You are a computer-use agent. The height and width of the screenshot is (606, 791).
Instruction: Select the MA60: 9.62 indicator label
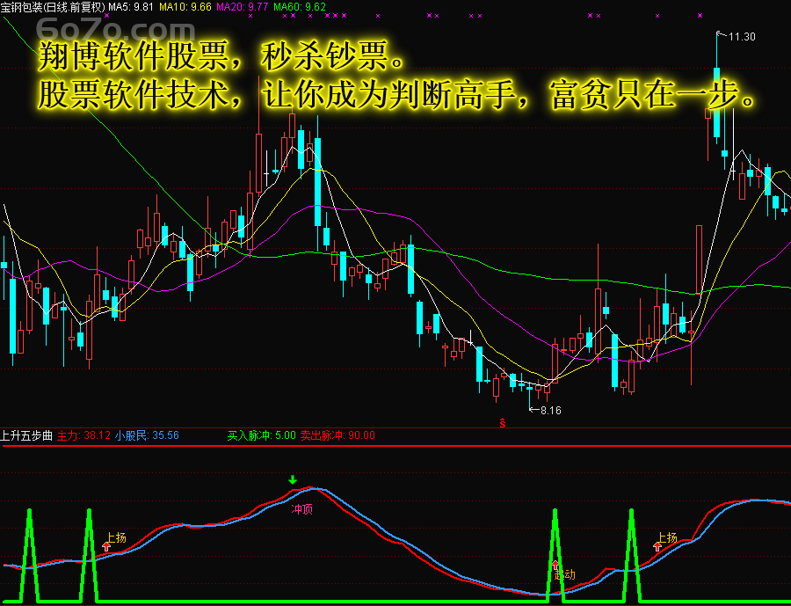300,6
